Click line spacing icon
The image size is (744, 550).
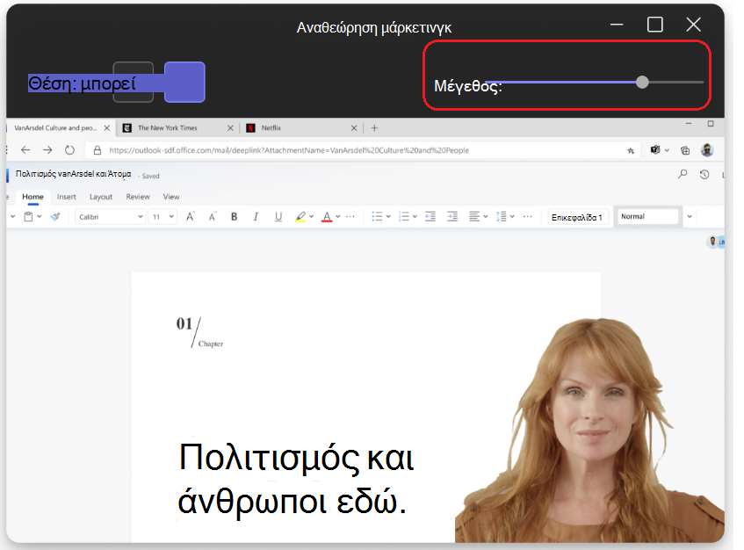(x=501, y=216)
